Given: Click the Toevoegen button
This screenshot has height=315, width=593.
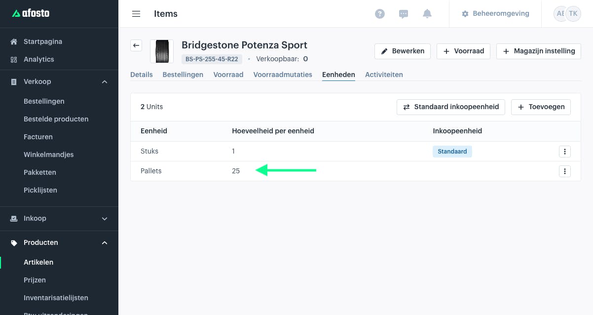Looking at the screenshot, I should pyautogui.click(x=541, y=107).
